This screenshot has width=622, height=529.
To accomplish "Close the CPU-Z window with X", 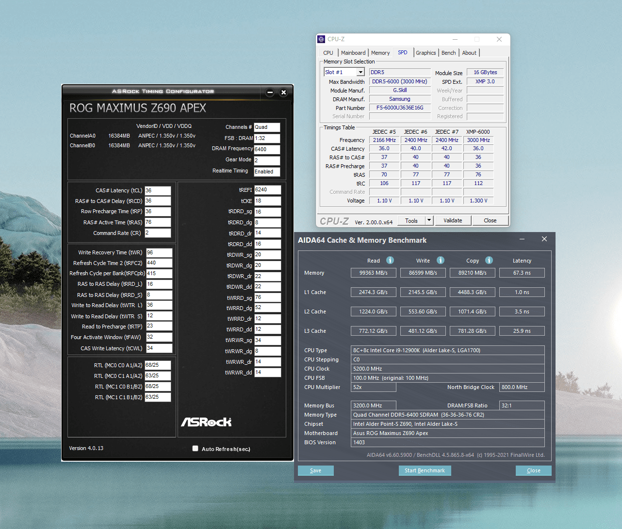I will pos(499,39).
